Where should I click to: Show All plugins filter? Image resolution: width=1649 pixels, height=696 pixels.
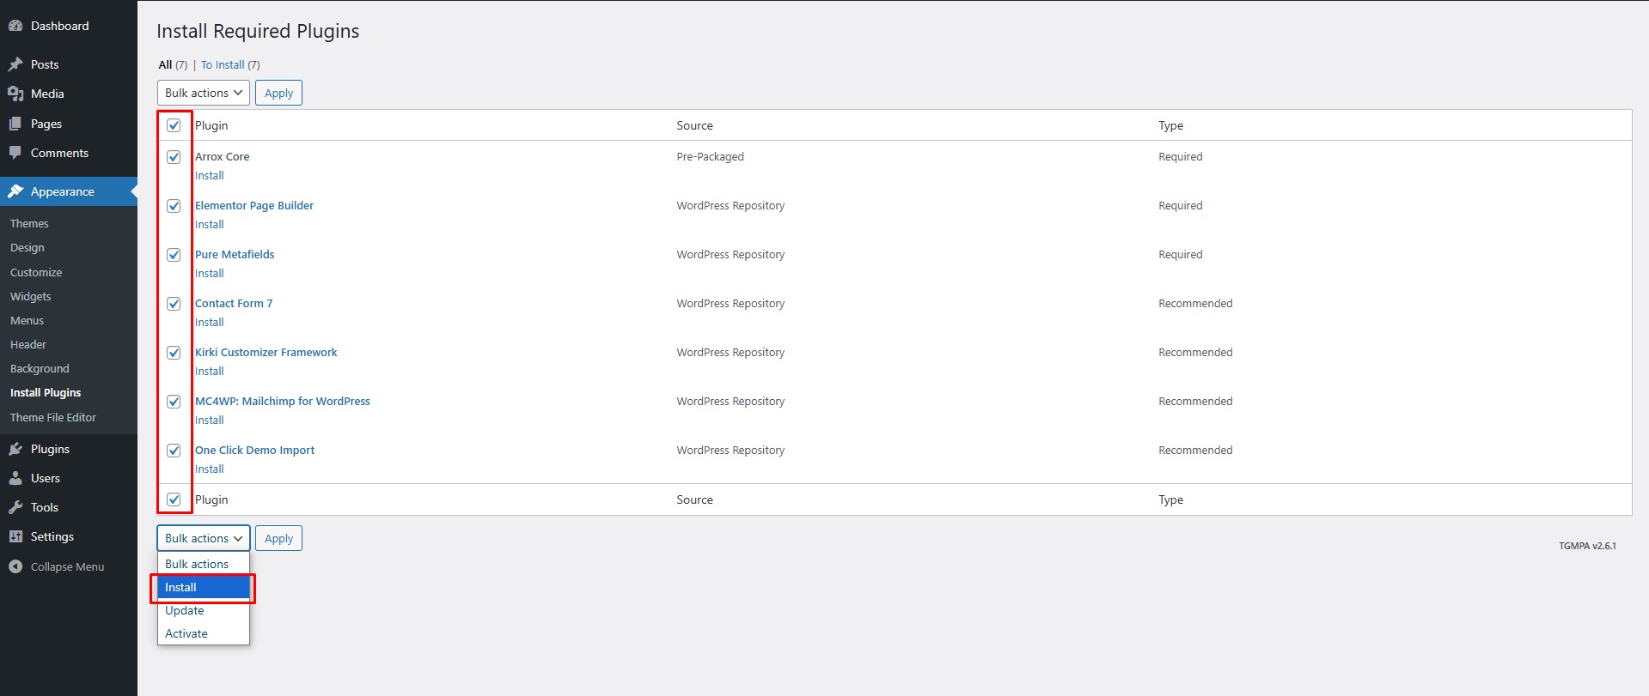tap(165, 64)
